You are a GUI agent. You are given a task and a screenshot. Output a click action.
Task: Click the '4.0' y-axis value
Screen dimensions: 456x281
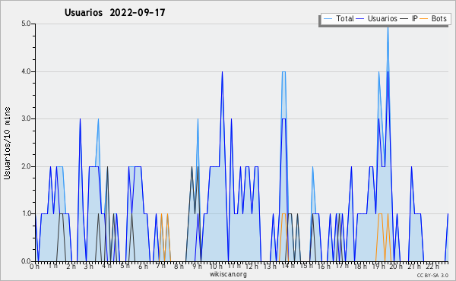tap(26, 71)
